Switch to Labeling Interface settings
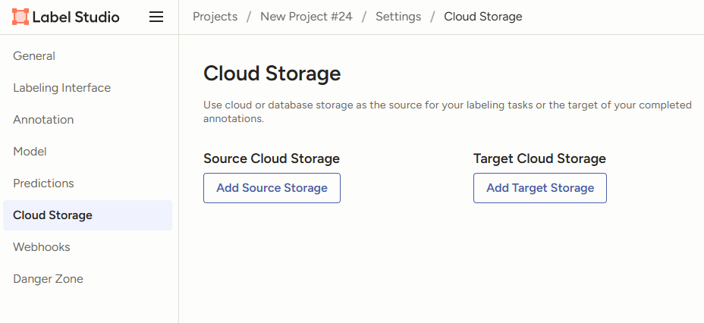This screenshot has width=704, height=323. pos(61,88)
